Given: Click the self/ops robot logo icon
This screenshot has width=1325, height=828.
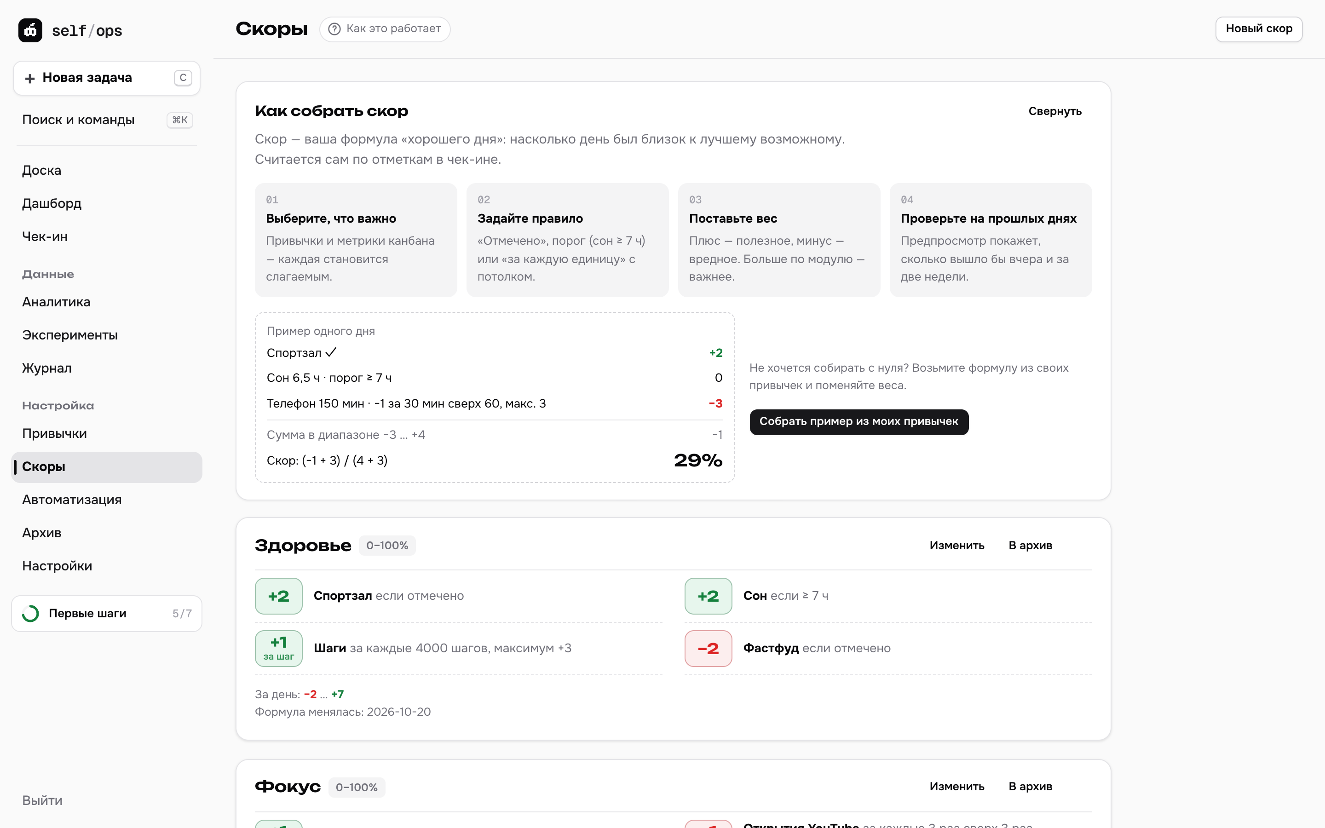Looking at the screenshot, I should [30, 30].
